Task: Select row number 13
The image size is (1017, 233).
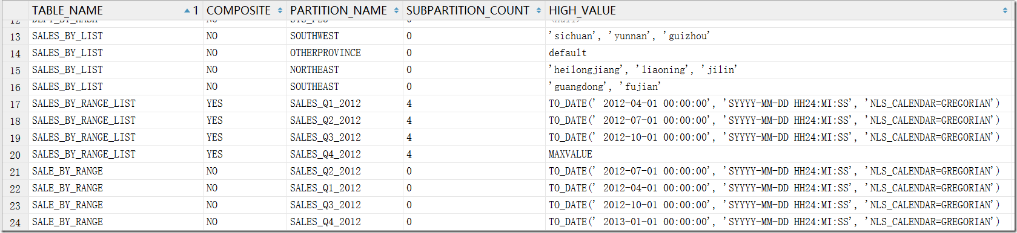Action: point(15,37)
